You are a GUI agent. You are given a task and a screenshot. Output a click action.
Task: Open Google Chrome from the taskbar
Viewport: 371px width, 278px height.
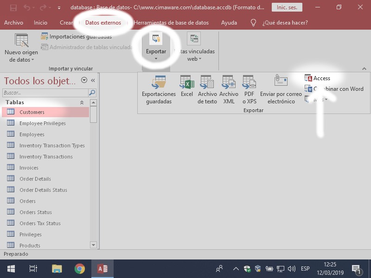click(80, 269)
